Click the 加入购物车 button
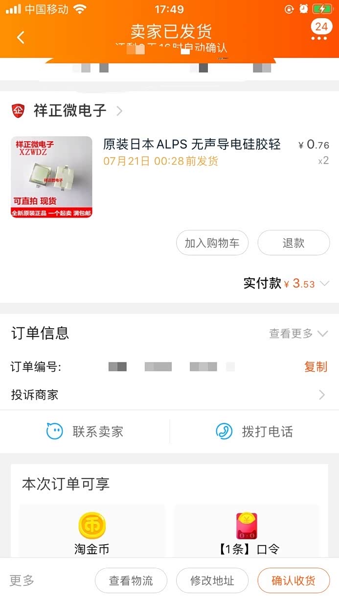Image resolution: width=339 pixels, height=604 pixels. [x=212, y=243]
